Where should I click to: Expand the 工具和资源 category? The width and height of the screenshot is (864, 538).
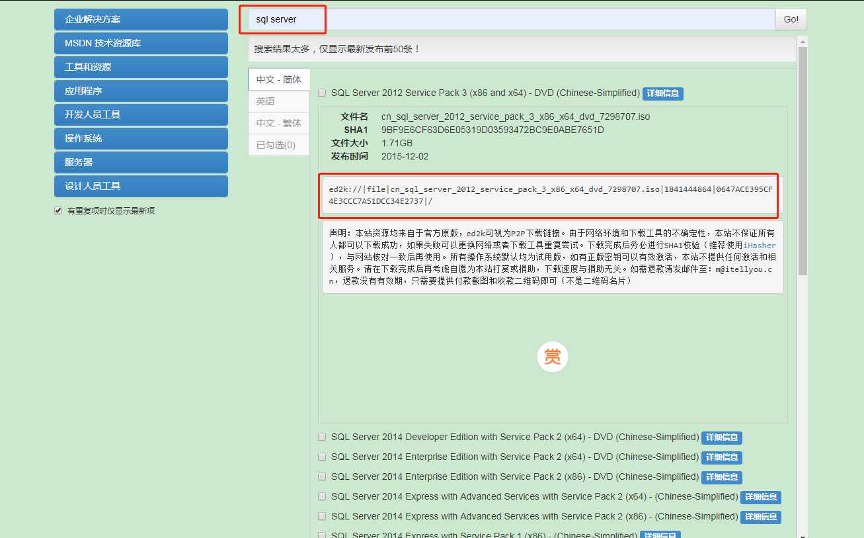click(x=141, y=67)
